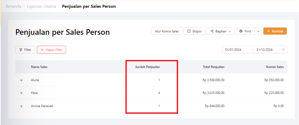Click the Total Penjualan column header
The height and width of the screenshot is (125, 299).
click(213, 67)
